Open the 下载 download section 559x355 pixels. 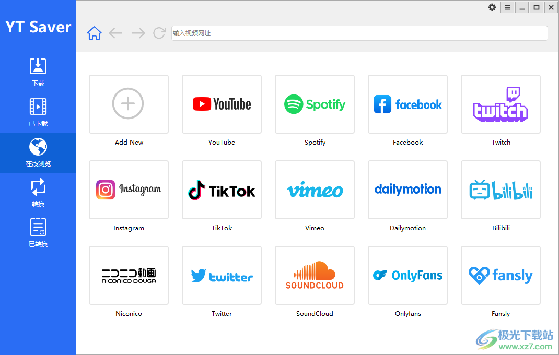click(x=38, y=73)
